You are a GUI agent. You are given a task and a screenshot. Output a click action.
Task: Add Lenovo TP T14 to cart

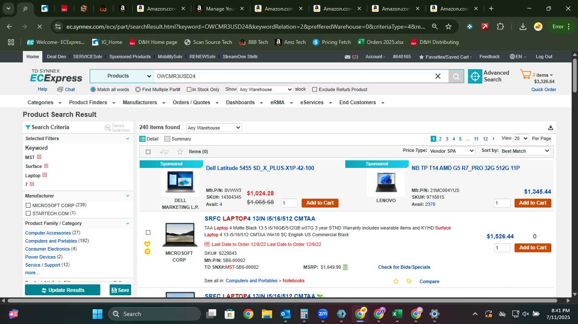[533, 203]
